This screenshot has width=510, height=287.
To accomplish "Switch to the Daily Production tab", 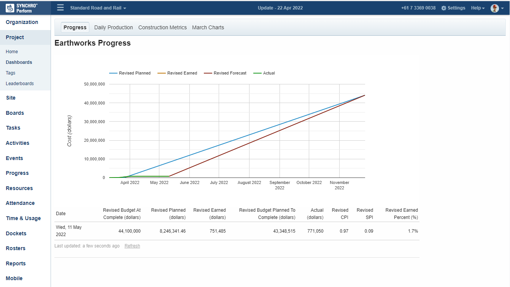I will 114,27.
